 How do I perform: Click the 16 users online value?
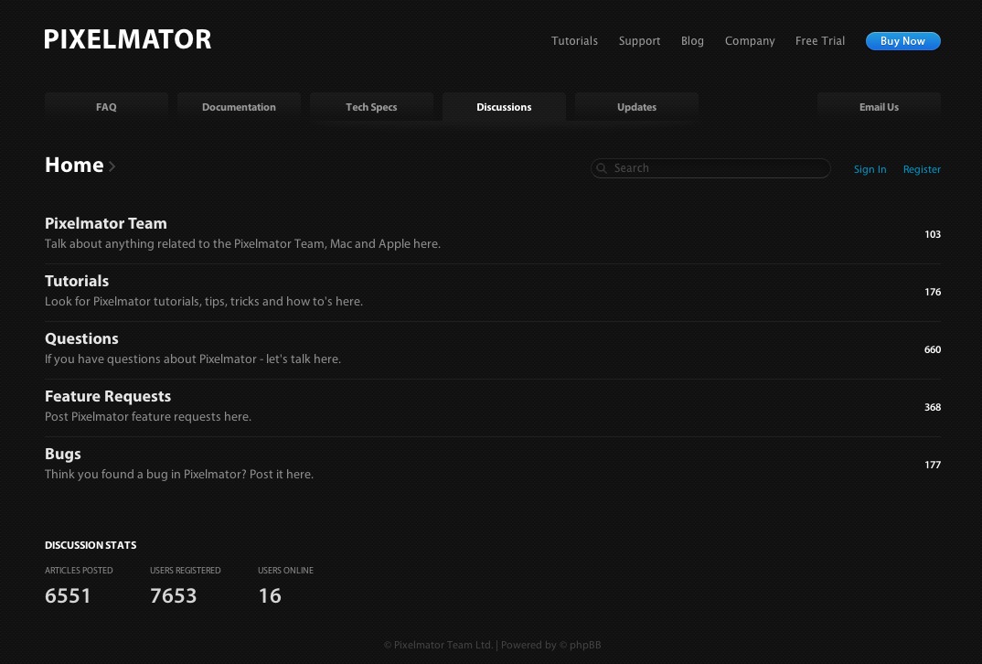click(x=270, y=595)
